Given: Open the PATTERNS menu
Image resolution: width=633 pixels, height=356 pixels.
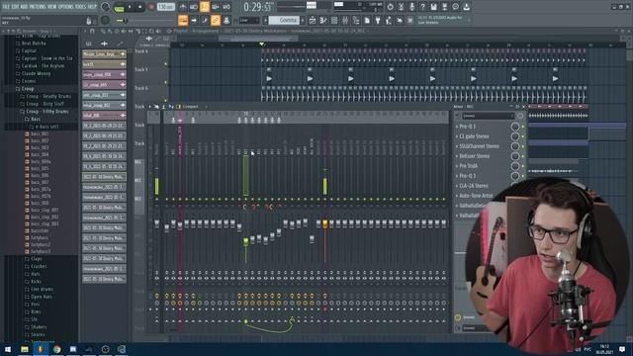Looking at the screenshot, I should pyautogui.click(x=38, y=7).
